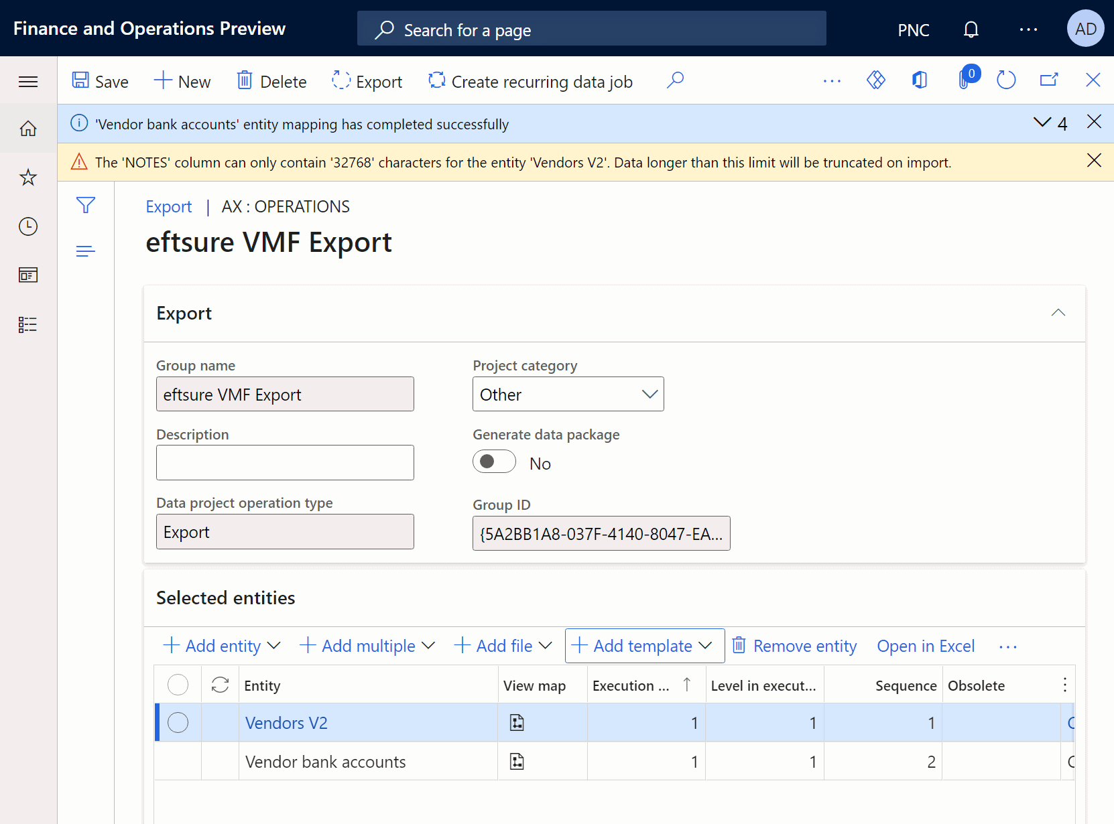Click the Power Apps diamond icon
This screenshot has width=1114, height=824.
(876, 80)
